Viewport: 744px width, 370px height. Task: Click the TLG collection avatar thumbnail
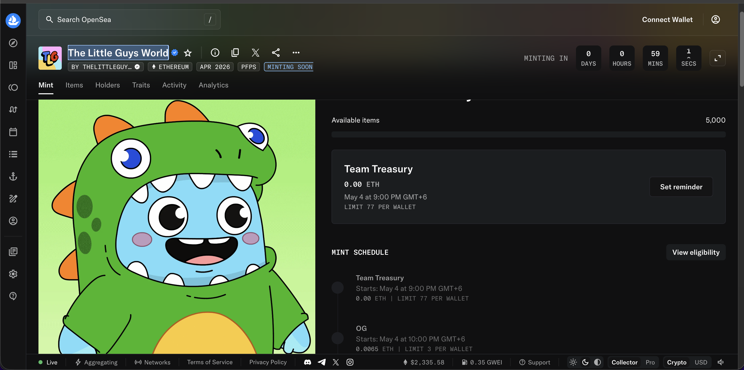(x=50, y=58)
